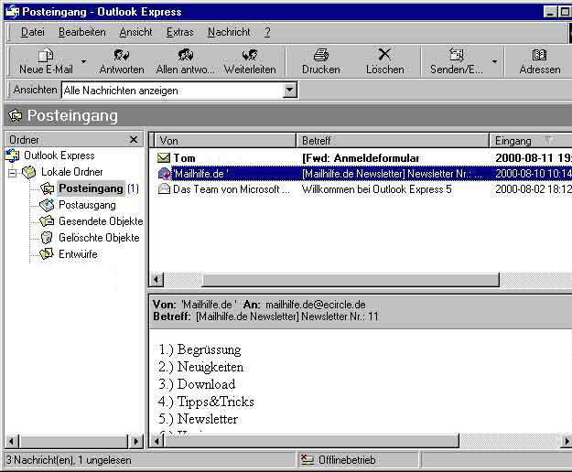The height and width of the screenshot is (472, 572).
Task: Click the Allen antworten icon
Action: pyautogui.click(x=185, y=55)
